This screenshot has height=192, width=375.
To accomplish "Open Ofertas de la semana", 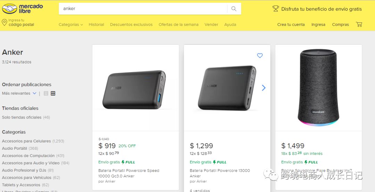I will pos(178,25).
